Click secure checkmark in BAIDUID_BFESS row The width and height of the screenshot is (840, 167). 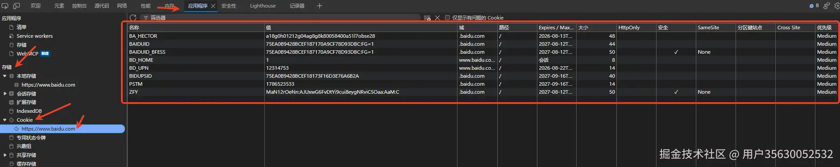(x=676, y=52)
